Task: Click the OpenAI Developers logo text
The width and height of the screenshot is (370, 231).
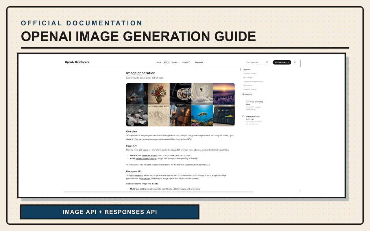Action: (77, 62)
